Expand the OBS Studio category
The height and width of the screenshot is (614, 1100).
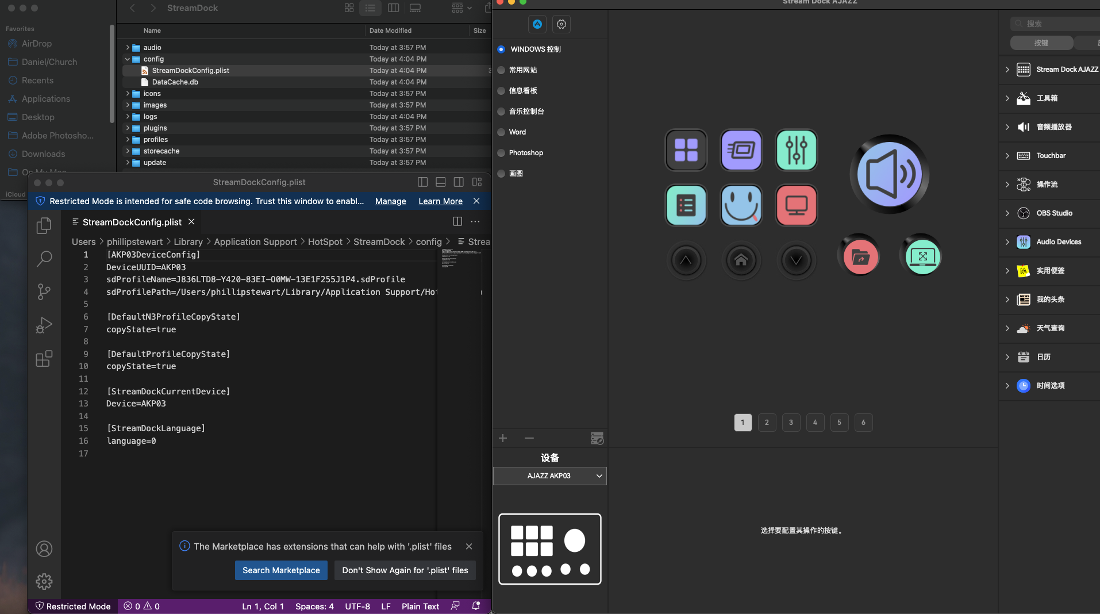coord(1007,213)
